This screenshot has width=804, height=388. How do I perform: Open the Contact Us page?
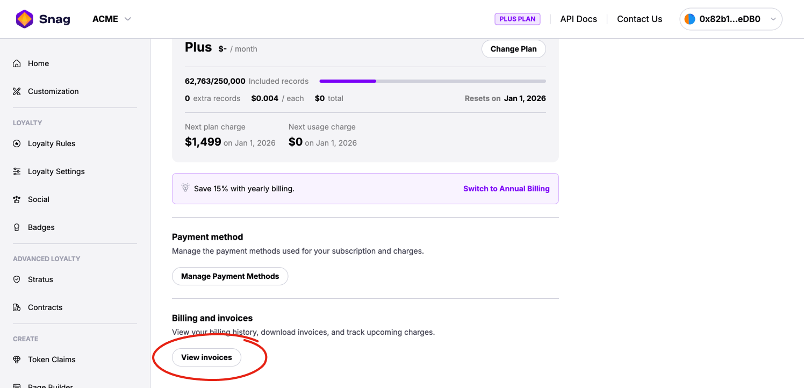pyautogui.click(x=639, y=19)
